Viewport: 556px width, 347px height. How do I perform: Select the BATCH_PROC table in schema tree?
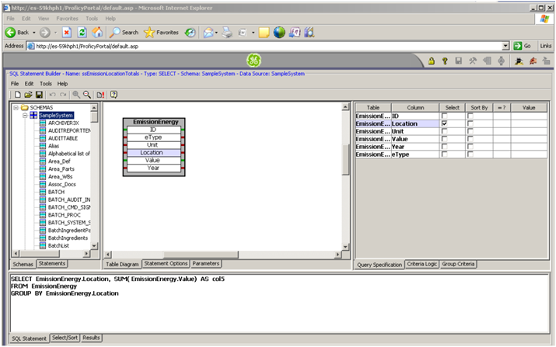click(65, 215)
